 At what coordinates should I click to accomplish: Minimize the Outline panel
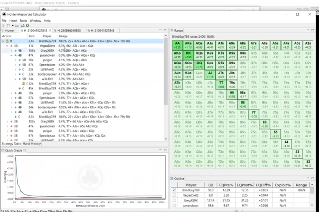tap(308, 178)
